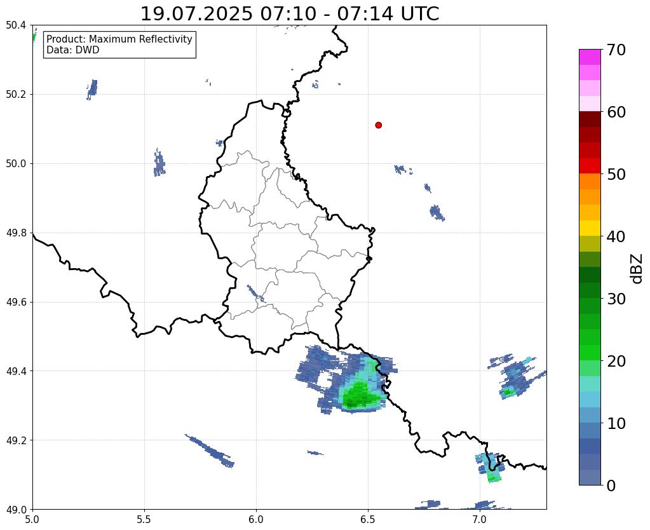Click the longitude axis label 5.5
Screen dimensions: 650x530
coord(144,519)
